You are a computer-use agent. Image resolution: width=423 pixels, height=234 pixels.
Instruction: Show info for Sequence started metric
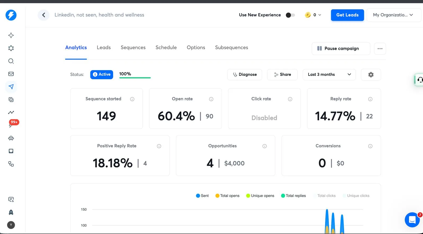click(132, 99)
